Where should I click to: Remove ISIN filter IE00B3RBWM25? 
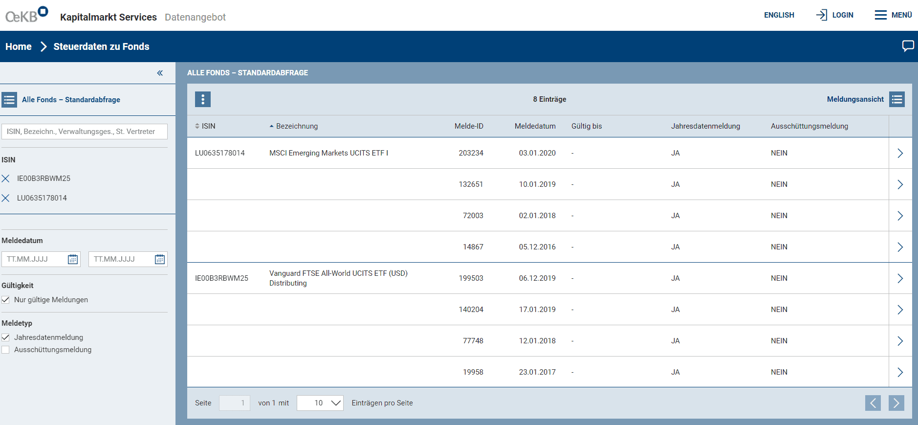coord(6,179)
